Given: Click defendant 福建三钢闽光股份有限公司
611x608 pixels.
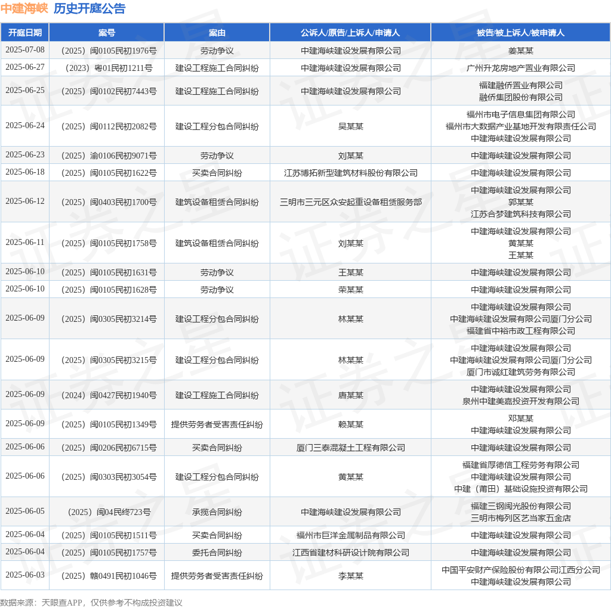Looking at the screenshot, I should click(x=520, y=506).
